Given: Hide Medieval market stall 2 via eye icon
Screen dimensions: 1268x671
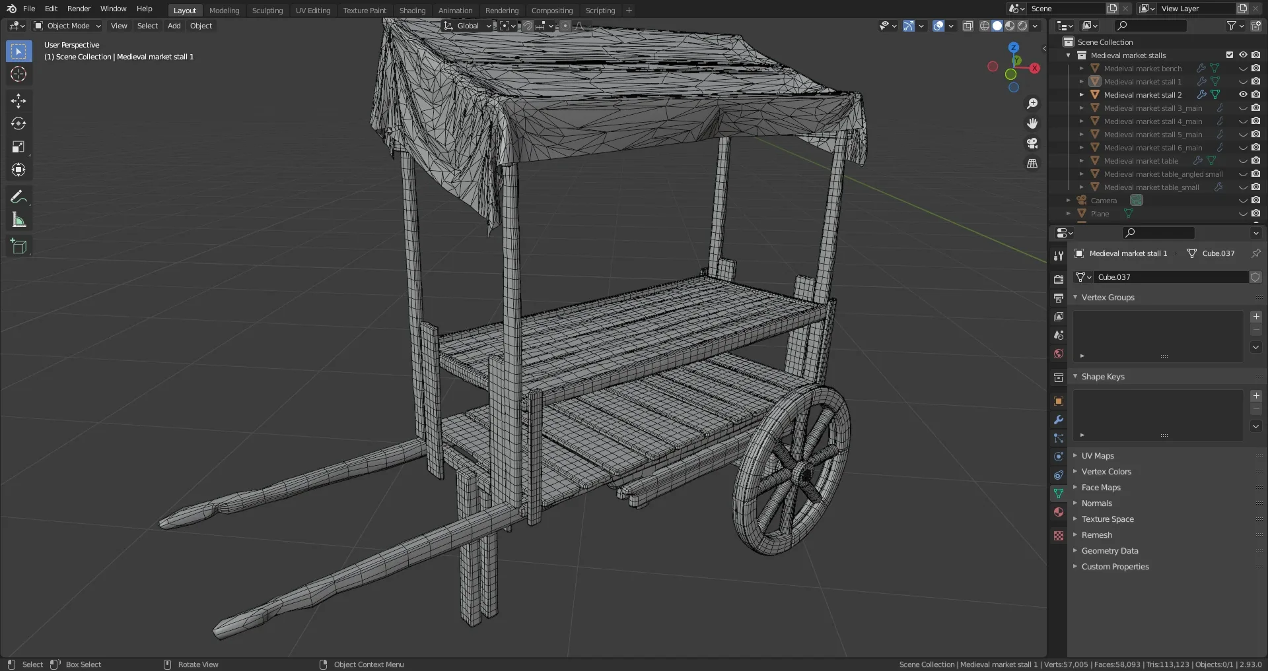Looking at the screenshot, I should (1242, 94).
